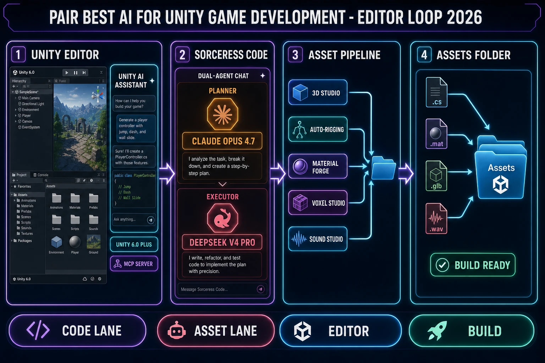Image resolution: width=545 pixels, height=363 pixels.
Task: Open the Scripts folder thumbnail in Assets grid
Action: pos(75,219)
